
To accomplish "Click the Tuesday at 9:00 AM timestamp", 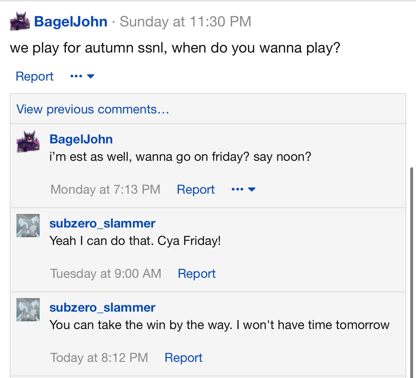I will (106, 274).
